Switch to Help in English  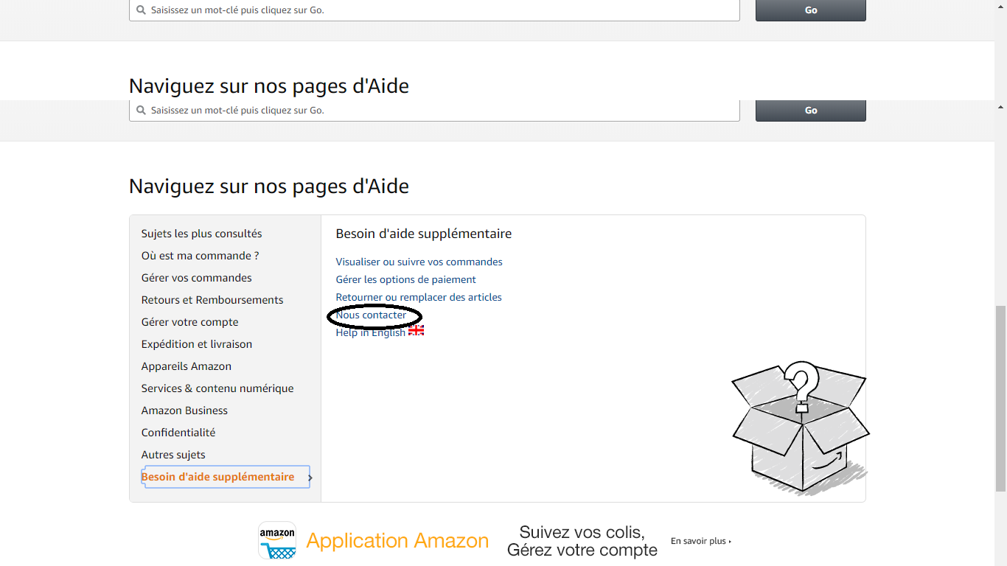point(370,332)
